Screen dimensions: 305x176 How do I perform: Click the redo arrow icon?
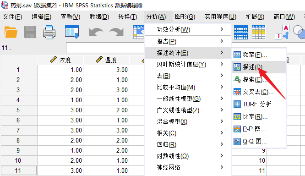[116, 32]
